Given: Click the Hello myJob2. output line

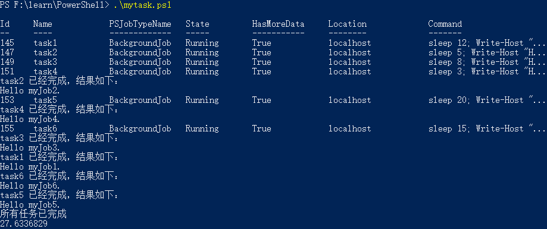Looking at the screenshot, I should point(30,90).
